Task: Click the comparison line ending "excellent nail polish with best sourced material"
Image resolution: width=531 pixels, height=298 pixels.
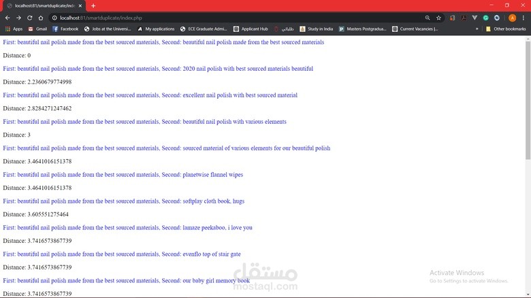Action: tap(150, 95)
